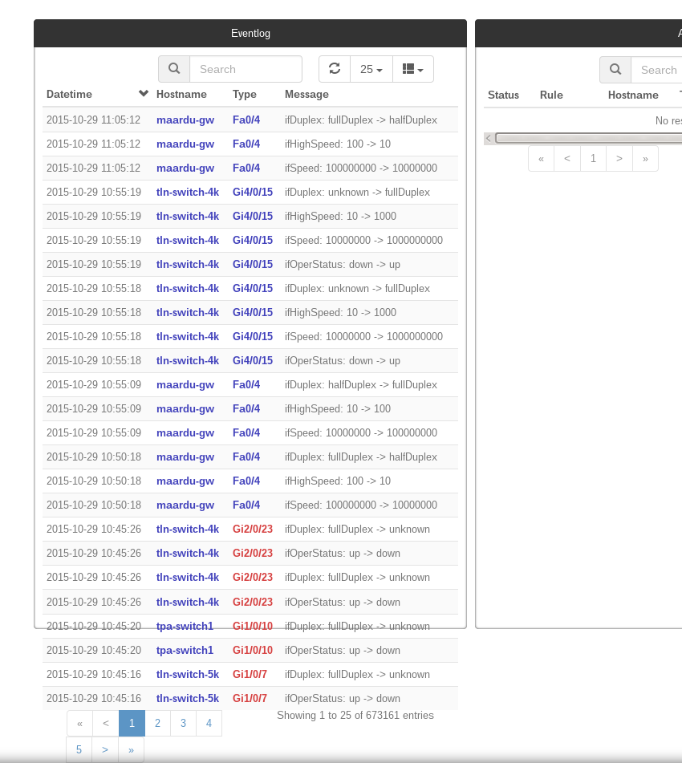Click the scrollbar left arrow in right panel
Screen dimensions: 682x763
click(489, 138)
